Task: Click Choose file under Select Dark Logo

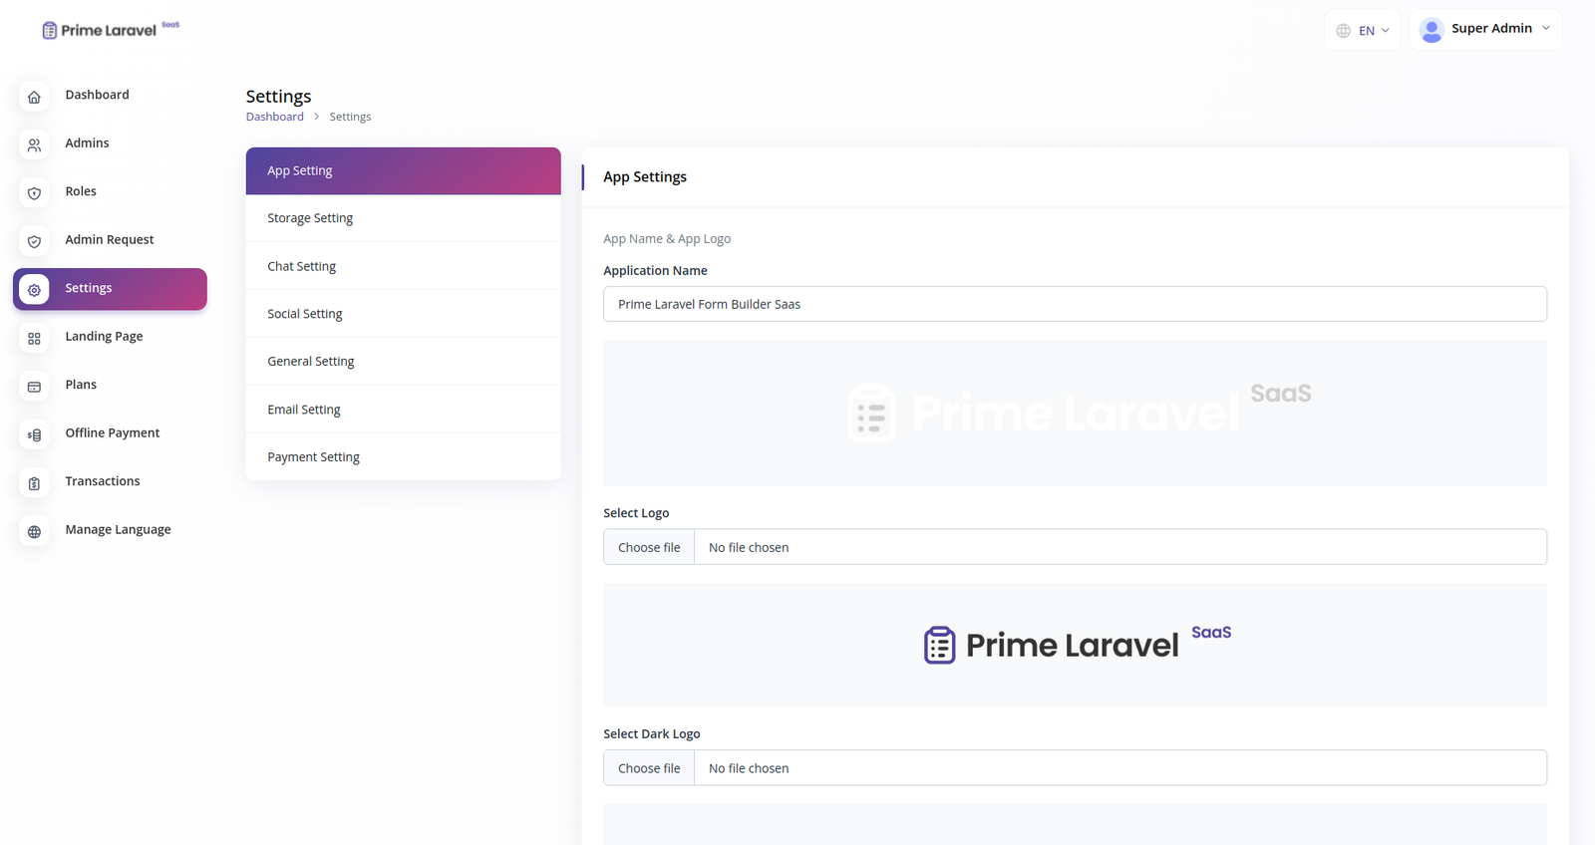Action: 649,768
